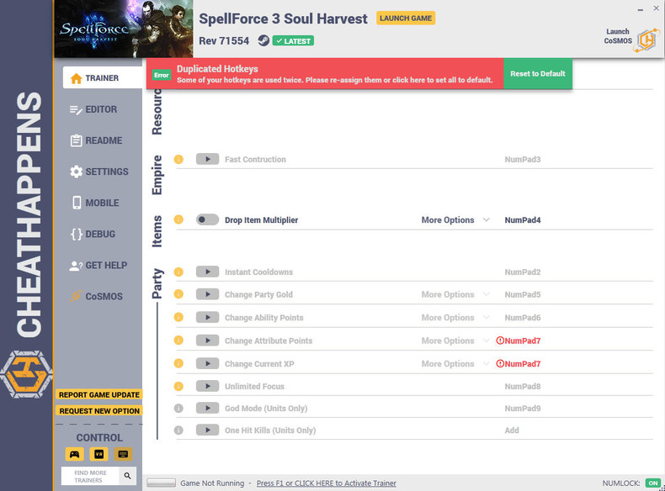This screenshot has height=491, width=665.
Task: Click REPORT GAME UPDATE button
Action: pos(99,394)
